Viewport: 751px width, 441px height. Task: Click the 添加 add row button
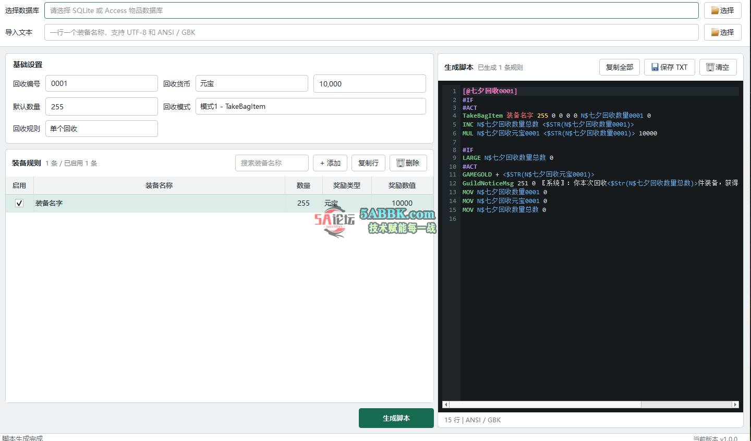pyautogui.click(x=330, y=163)
